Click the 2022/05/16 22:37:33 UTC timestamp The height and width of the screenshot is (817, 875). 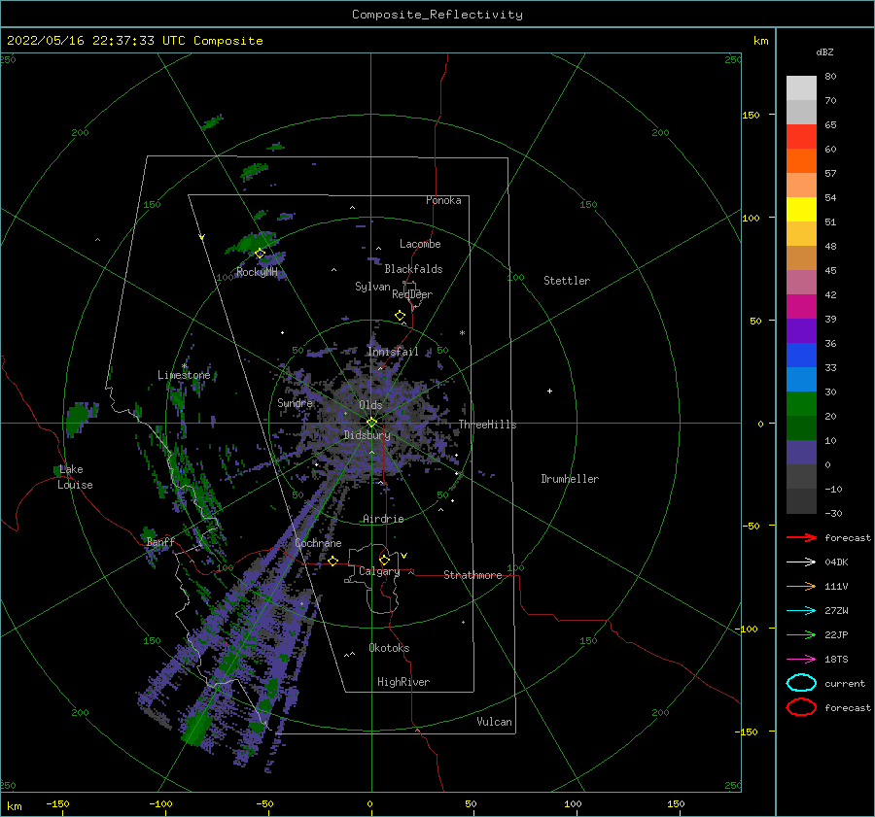point(135,41)
